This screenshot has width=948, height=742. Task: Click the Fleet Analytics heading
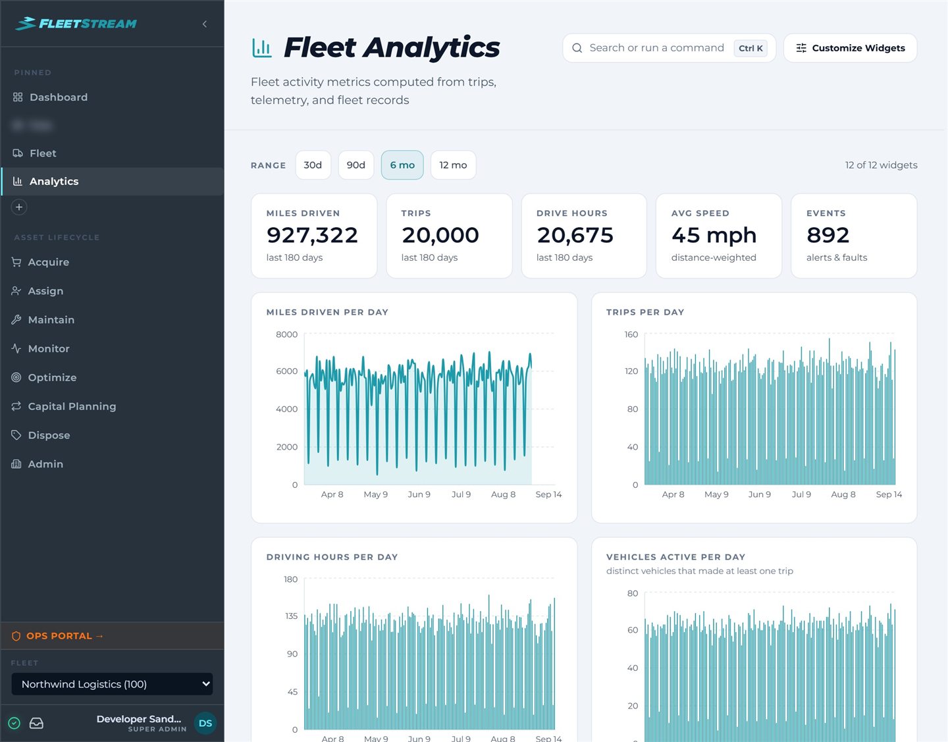click(392, 47)
